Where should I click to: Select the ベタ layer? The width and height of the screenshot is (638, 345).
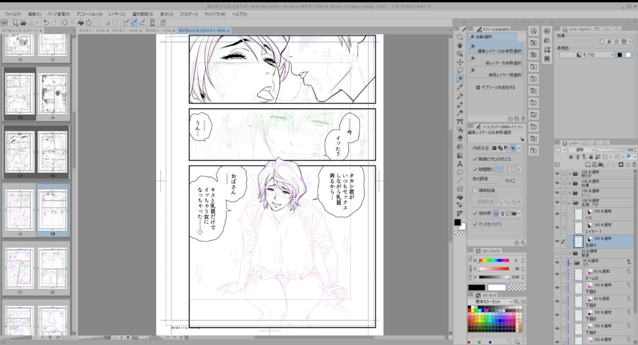[600, 214]
